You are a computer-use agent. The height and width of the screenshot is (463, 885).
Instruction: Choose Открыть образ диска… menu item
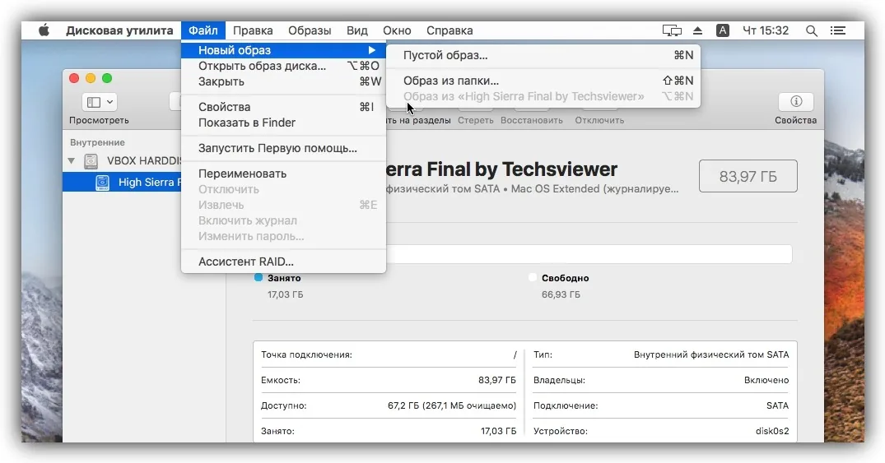[x=283, y=66]
